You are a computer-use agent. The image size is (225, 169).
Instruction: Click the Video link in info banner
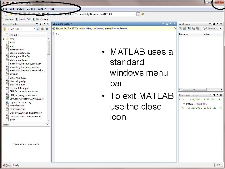pyautogui.click(x=88, y=28)
